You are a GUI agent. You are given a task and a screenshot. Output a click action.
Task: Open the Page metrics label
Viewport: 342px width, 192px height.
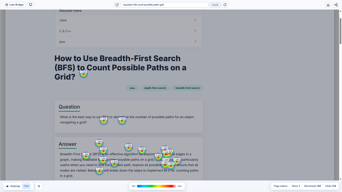(x=280, y=186)
